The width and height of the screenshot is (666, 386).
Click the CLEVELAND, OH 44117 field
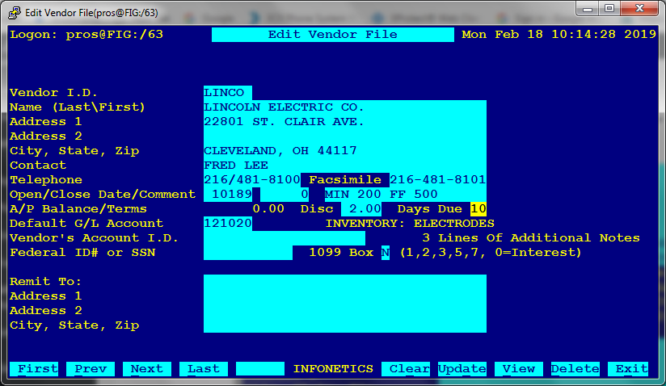345,151
